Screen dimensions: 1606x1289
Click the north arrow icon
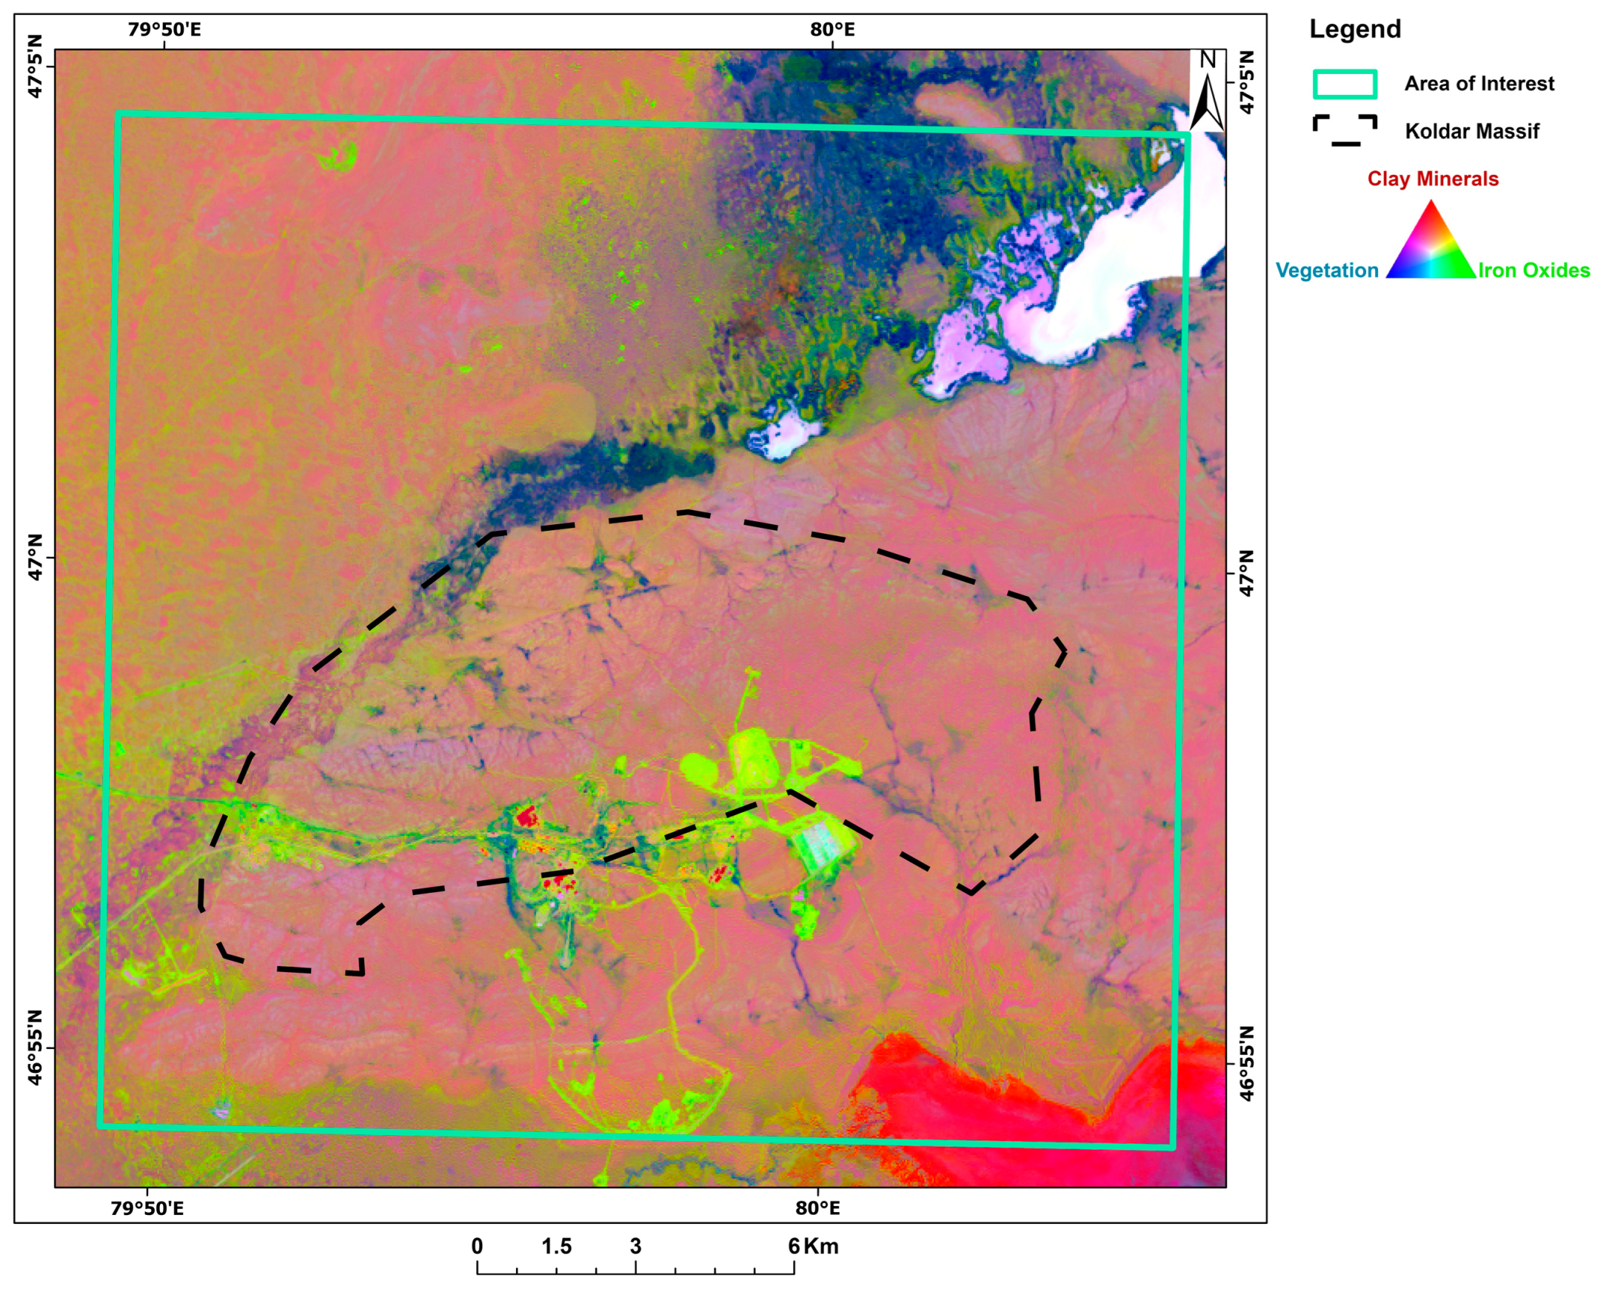1207,93
